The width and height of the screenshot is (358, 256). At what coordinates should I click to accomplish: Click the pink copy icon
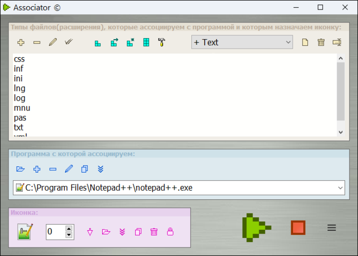click(138, 232)
